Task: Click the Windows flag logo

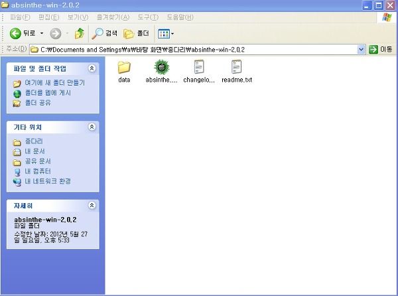Action: pos(387,17)
